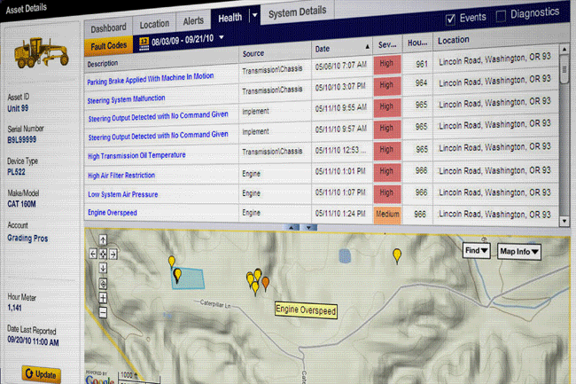The width and height of the screenshot is (576, 384).
Task: Open the Find dropdown on map
Action: [477, 252]
